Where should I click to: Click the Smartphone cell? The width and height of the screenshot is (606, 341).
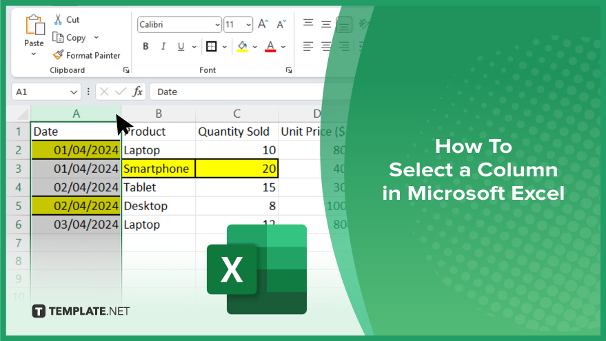[x=159, y=169]
